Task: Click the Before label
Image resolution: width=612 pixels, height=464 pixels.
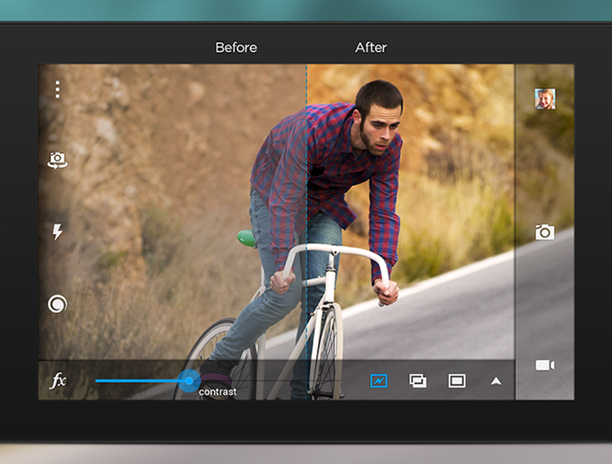Action: 236,48
